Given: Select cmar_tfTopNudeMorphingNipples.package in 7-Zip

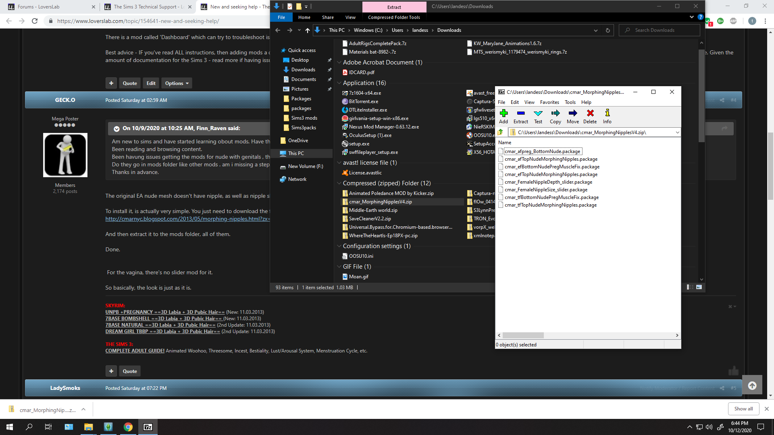Looking at the screenshot, I should click(x=550, y=205).
